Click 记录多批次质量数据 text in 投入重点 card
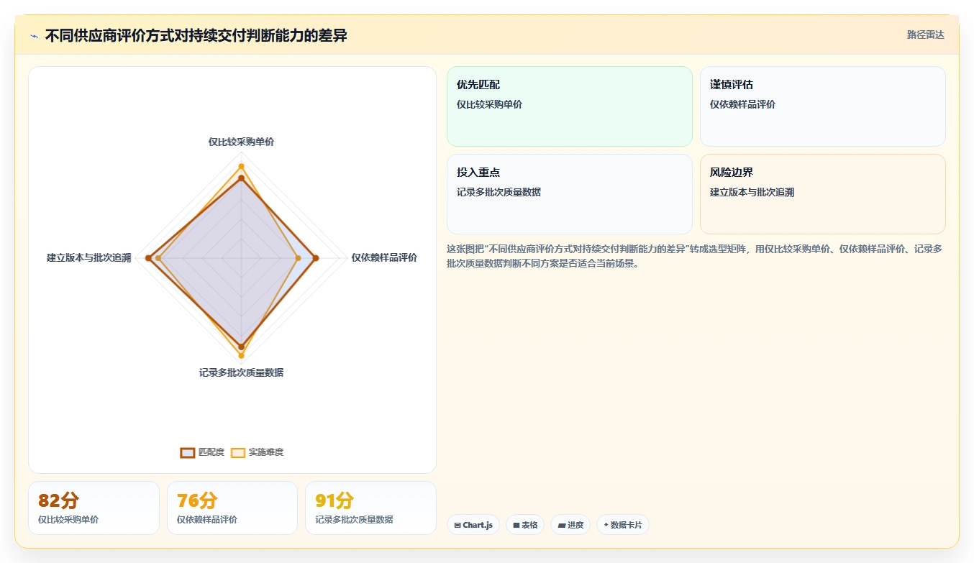This screenshot has height=563, width=974. coord(499,192)
